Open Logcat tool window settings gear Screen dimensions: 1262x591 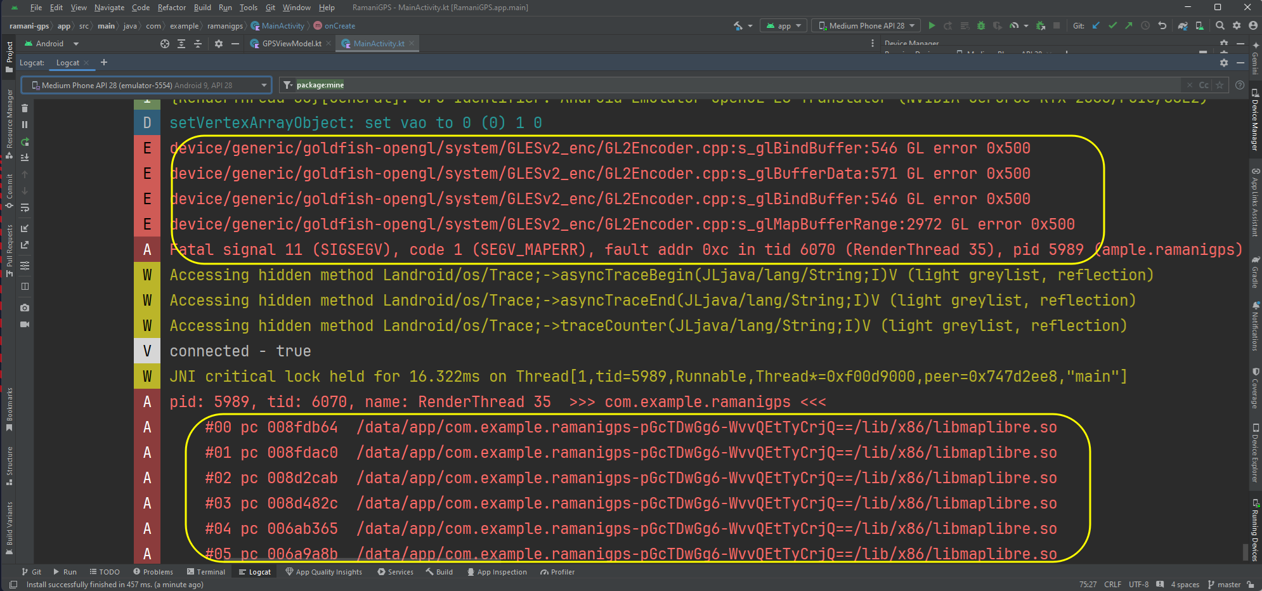click(1224, 63)
